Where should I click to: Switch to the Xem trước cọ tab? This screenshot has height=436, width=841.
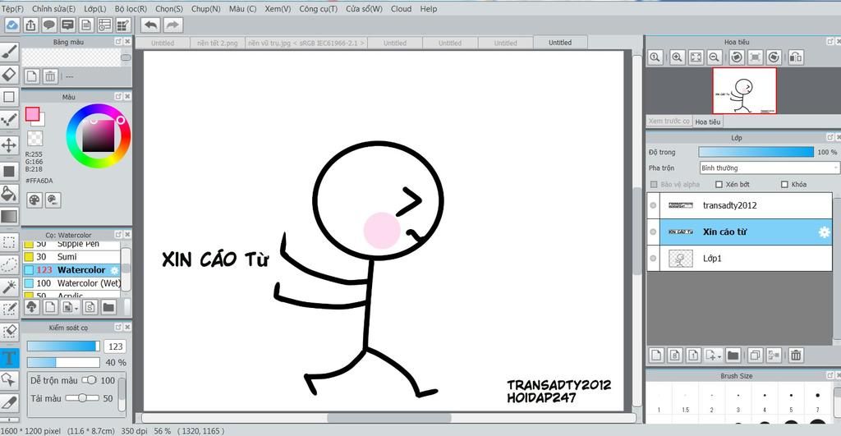[669, 122]
